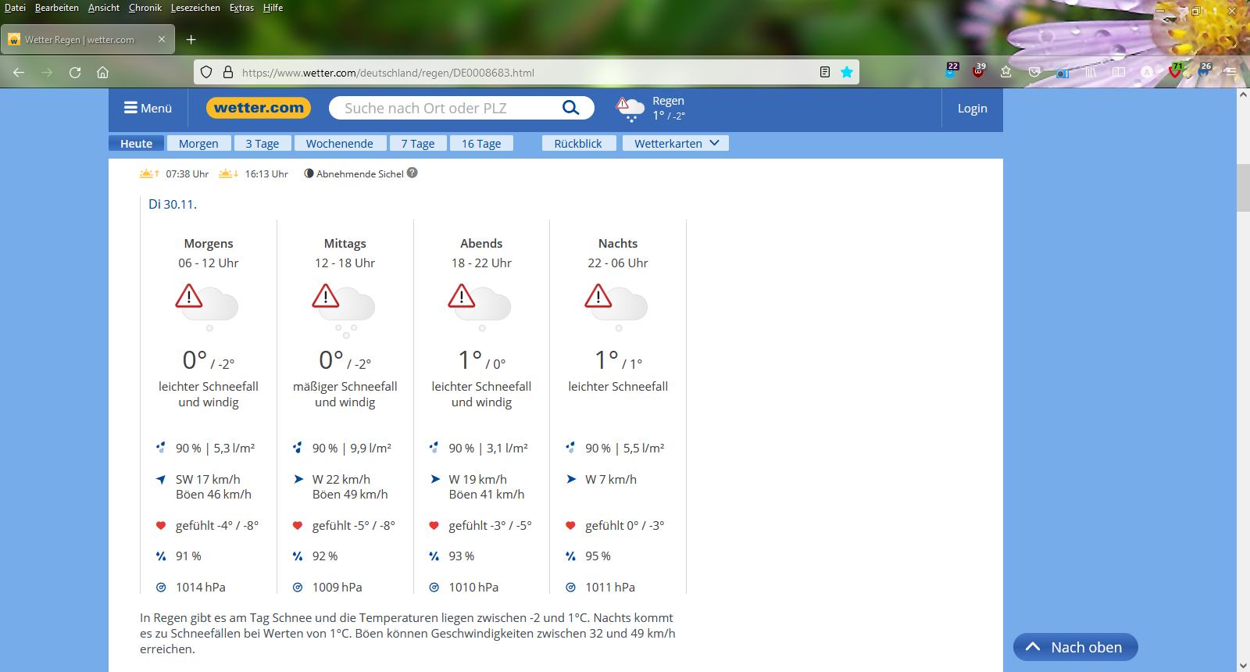Open the tracking protection shield icon
Viewport: 1250px width, 672px height.
pyautogui.click(x=206, y=73)
